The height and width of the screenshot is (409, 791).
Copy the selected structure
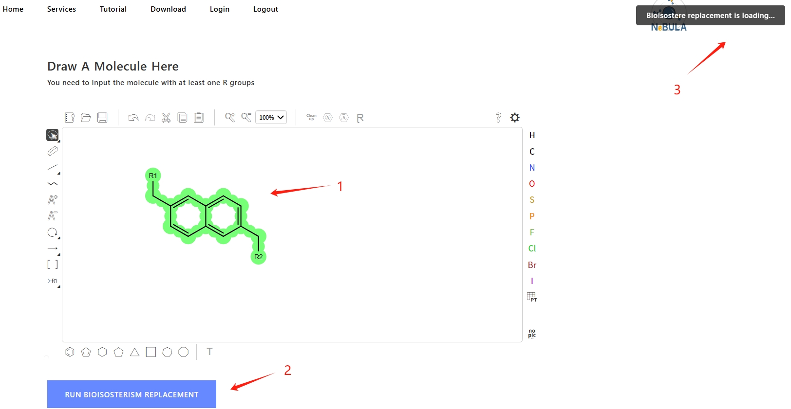coord(183,117)
